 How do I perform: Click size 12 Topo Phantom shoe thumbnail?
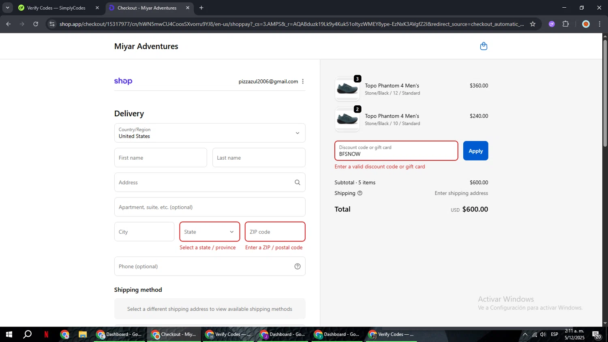coord(347,89)
